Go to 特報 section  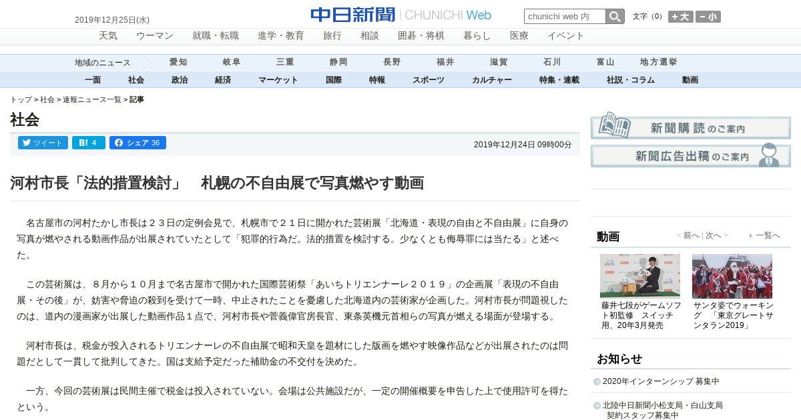point(377,80)
